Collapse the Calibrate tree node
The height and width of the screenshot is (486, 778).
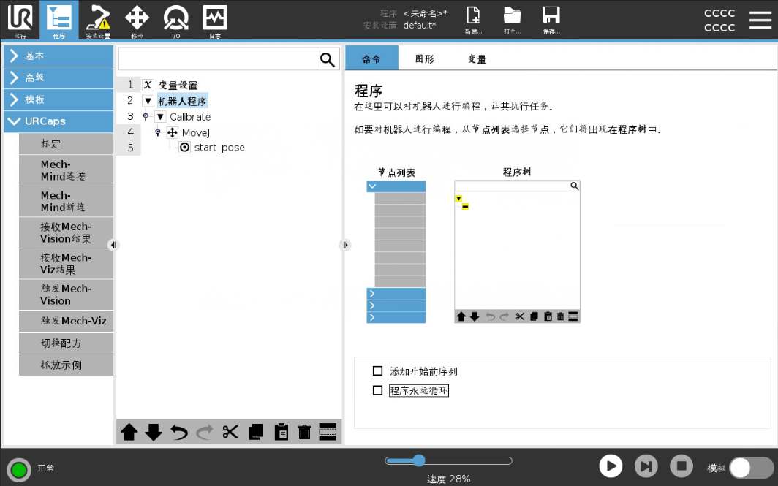160,117
